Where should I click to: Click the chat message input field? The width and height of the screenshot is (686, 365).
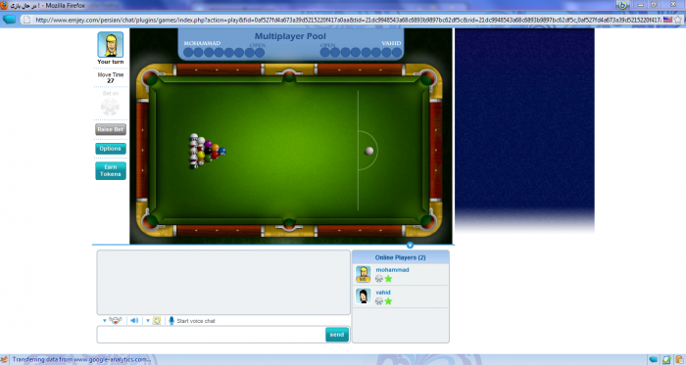tap(212, 335)
